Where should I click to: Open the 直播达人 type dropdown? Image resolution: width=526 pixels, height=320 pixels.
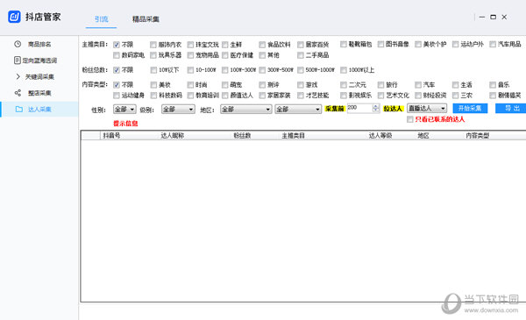(427, 109)
